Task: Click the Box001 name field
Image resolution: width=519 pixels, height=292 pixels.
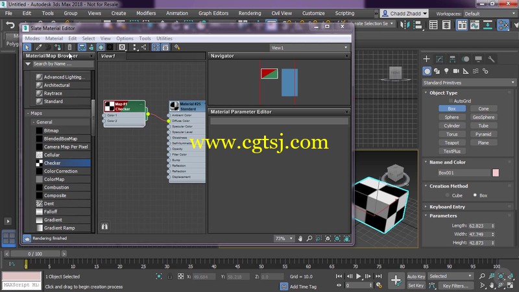Action: (x=464, y=173)
